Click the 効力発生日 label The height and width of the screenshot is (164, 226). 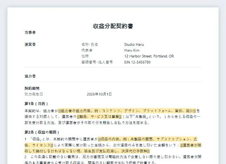point(33,94)
